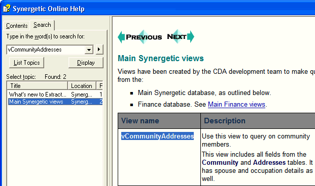Click the List Topics button
Image resolution: width=315 pixels, height=186 pixels.
click(x=26, y=63)
